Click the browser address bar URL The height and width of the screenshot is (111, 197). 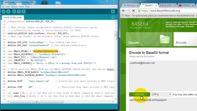point(161,11)
